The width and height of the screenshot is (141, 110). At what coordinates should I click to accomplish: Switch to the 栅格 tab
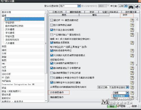[x=94, y=15]
